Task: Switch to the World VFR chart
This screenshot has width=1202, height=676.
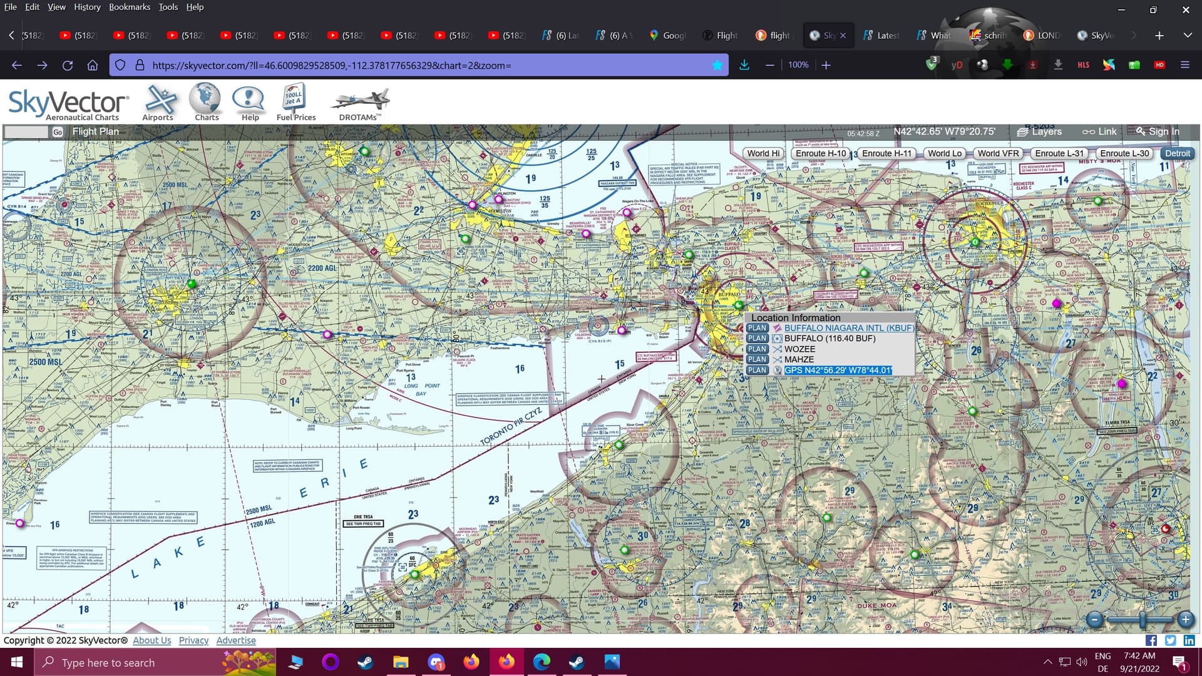Action: click(998, 153)
